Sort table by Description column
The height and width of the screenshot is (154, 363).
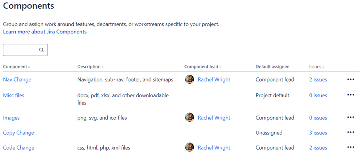coord(90,67)
